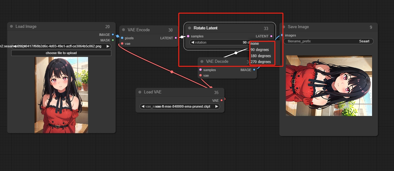Click the next arrow on the Load Image file selector

point(108,46)
